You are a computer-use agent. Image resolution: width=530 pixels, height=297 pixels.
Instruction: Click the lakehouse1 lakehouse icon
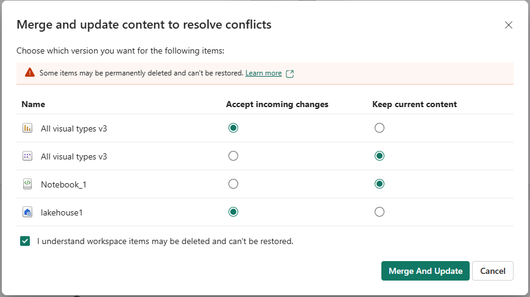[x=27, y=212]
